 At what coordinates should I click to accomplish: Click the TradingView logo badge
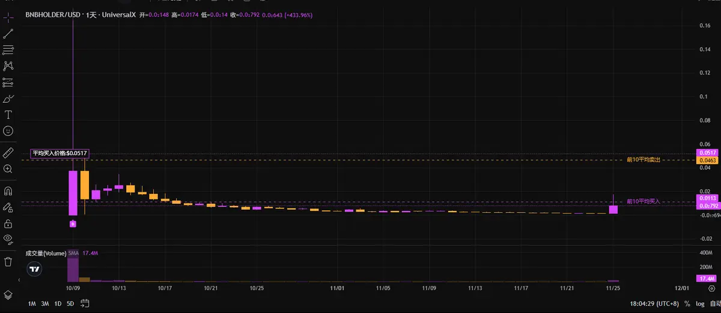pos(35,269)
